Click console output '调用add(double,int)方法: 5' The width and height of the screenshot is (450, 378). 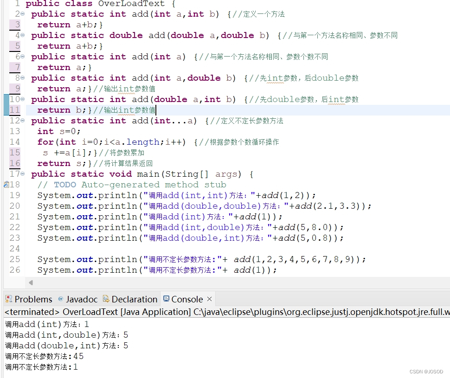point(66,346)
